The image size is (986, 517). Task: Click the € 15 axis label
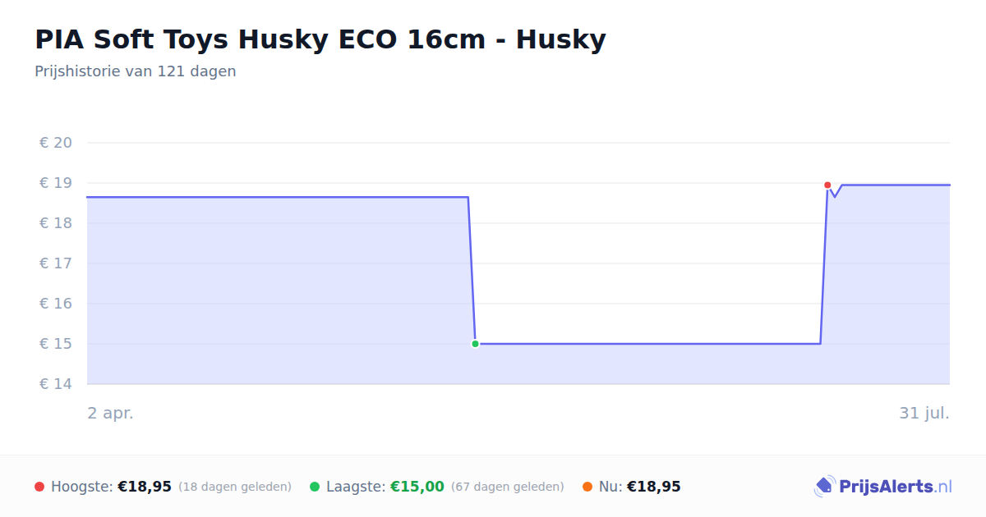(x=56, y=344)
